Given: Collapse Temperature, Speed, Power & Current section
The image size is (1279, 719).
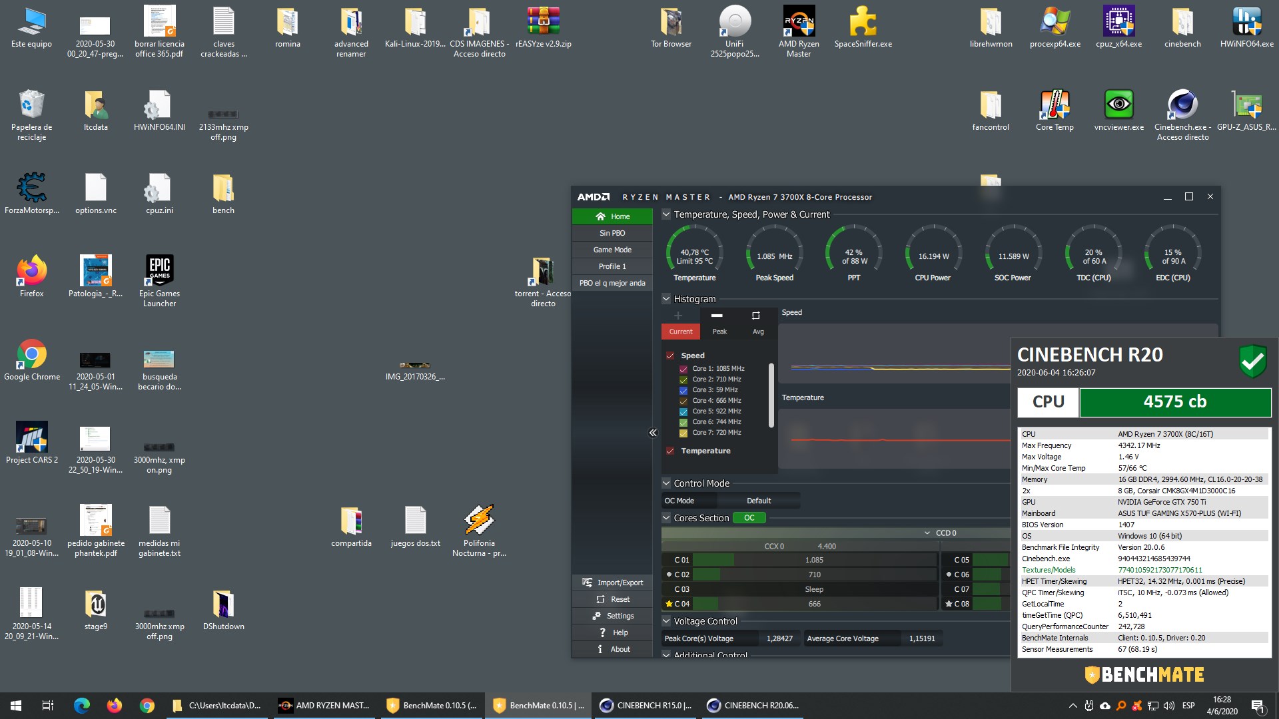Looking at the screenshot, I should (x=666, y=214).
